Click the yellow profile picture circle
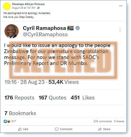Viewport: 131px width, 137px height. [7, 6]
